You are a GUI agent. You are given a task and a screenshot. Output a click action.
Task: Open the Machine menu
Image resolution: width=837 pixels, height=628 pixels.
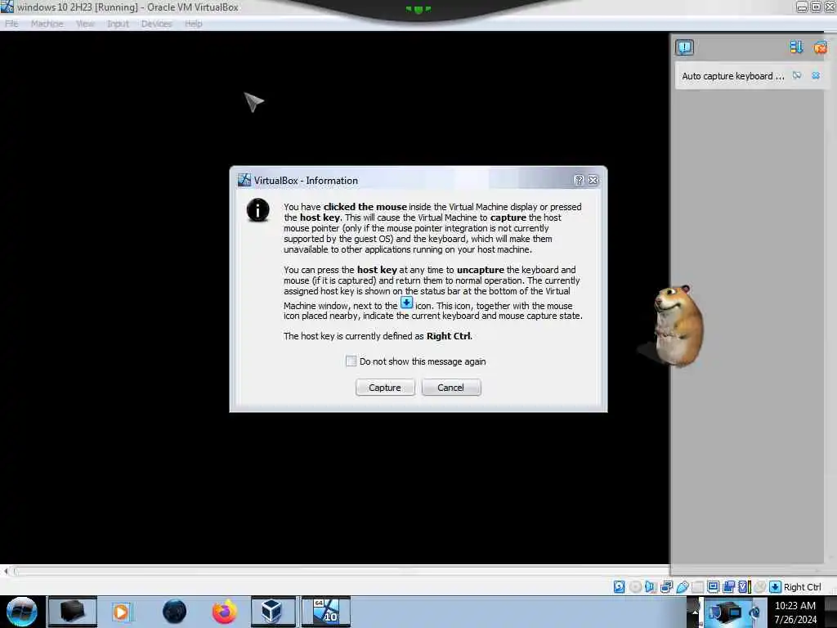pos(47,24)
